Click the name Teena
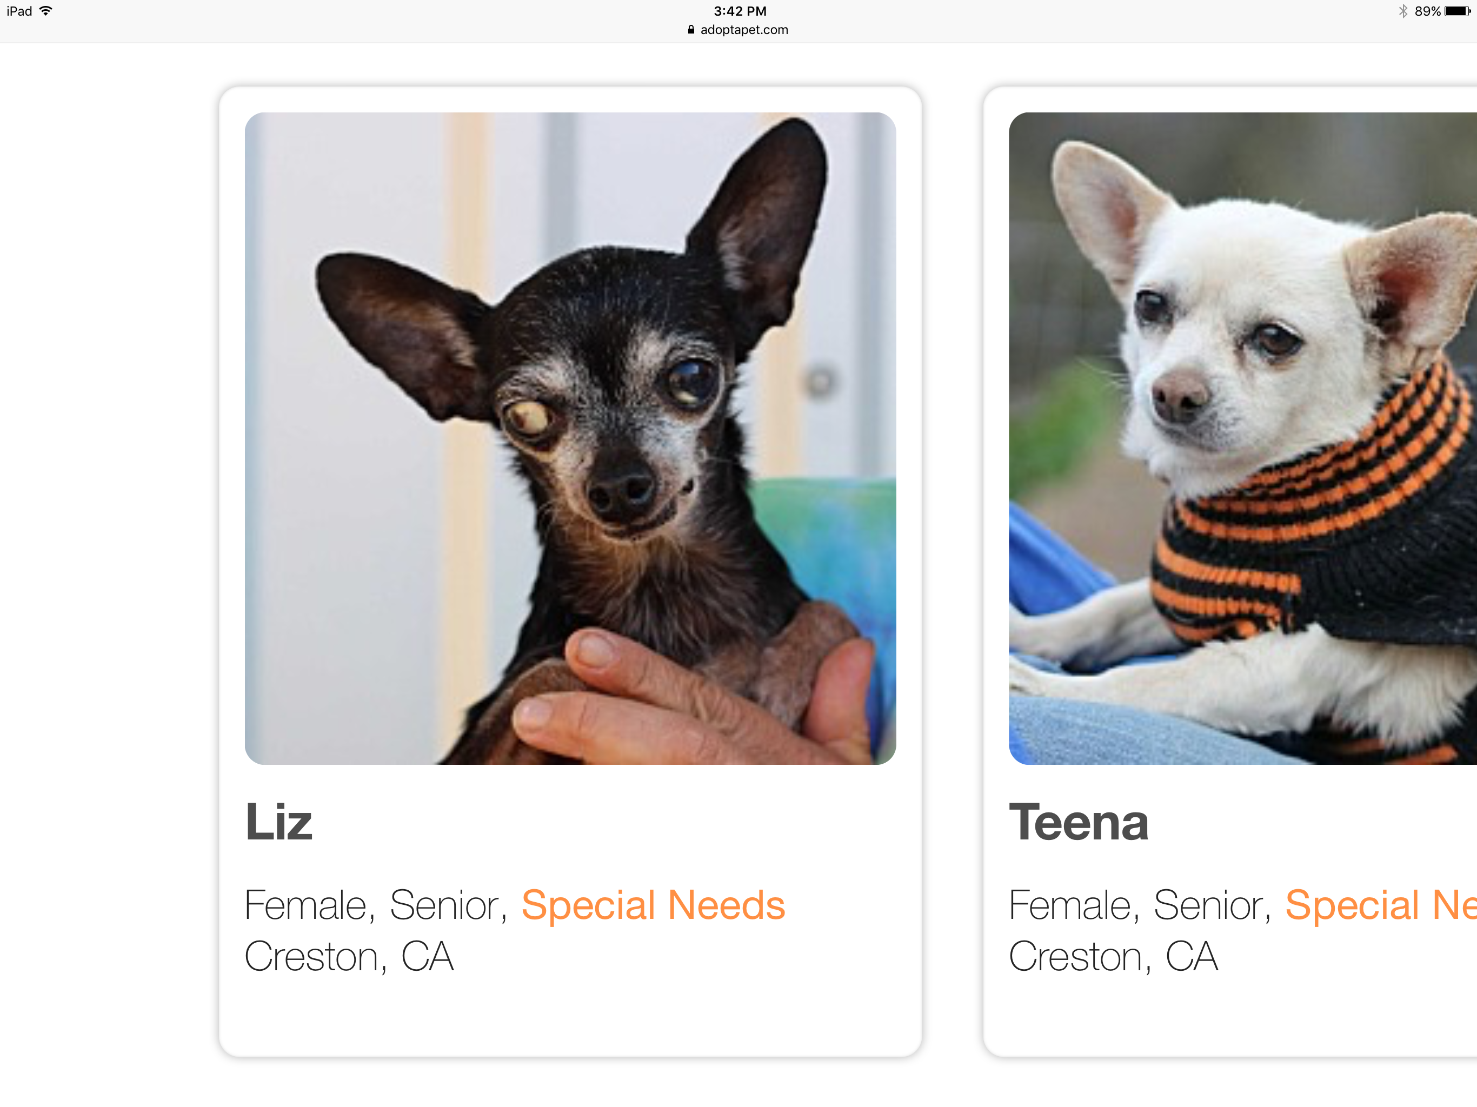This screenshot has width=1477, height=1107. (1079, 822)
